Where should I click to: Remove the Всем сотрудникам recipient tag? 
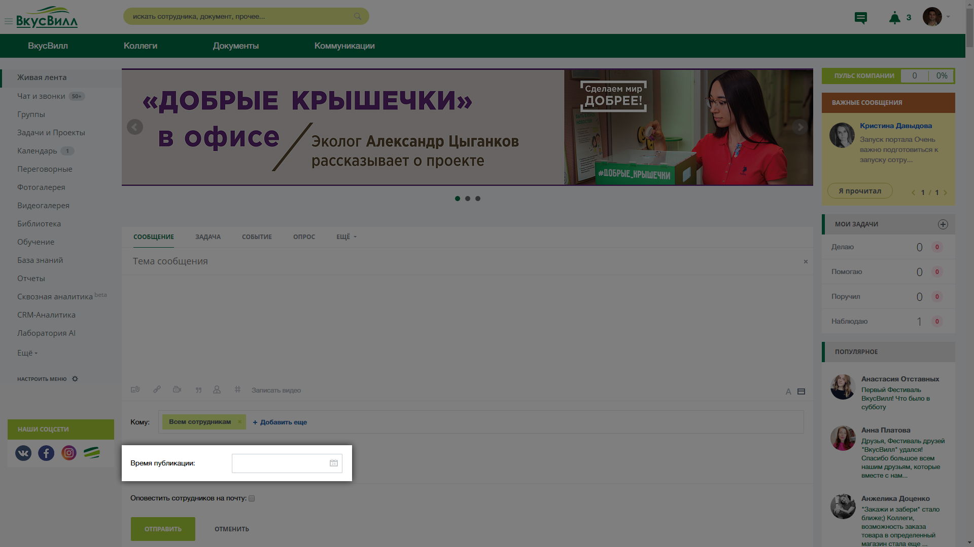pyautogui.click(x=239, y=422)
